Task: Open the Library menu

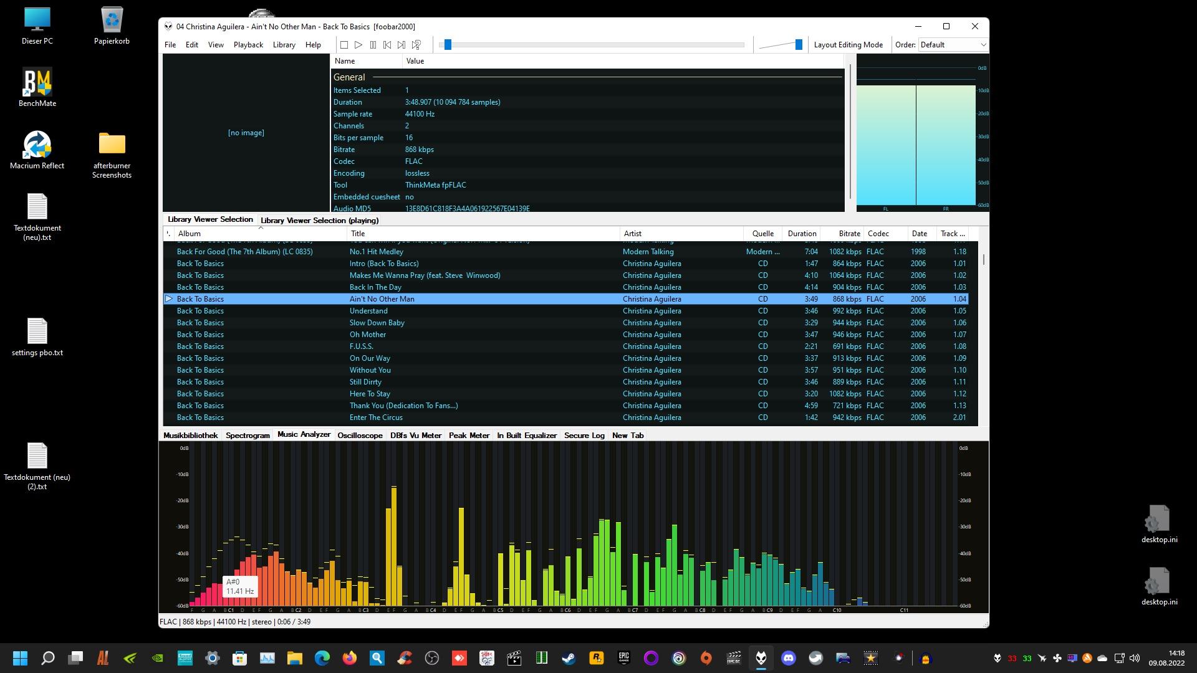Action: click(284, 45)
